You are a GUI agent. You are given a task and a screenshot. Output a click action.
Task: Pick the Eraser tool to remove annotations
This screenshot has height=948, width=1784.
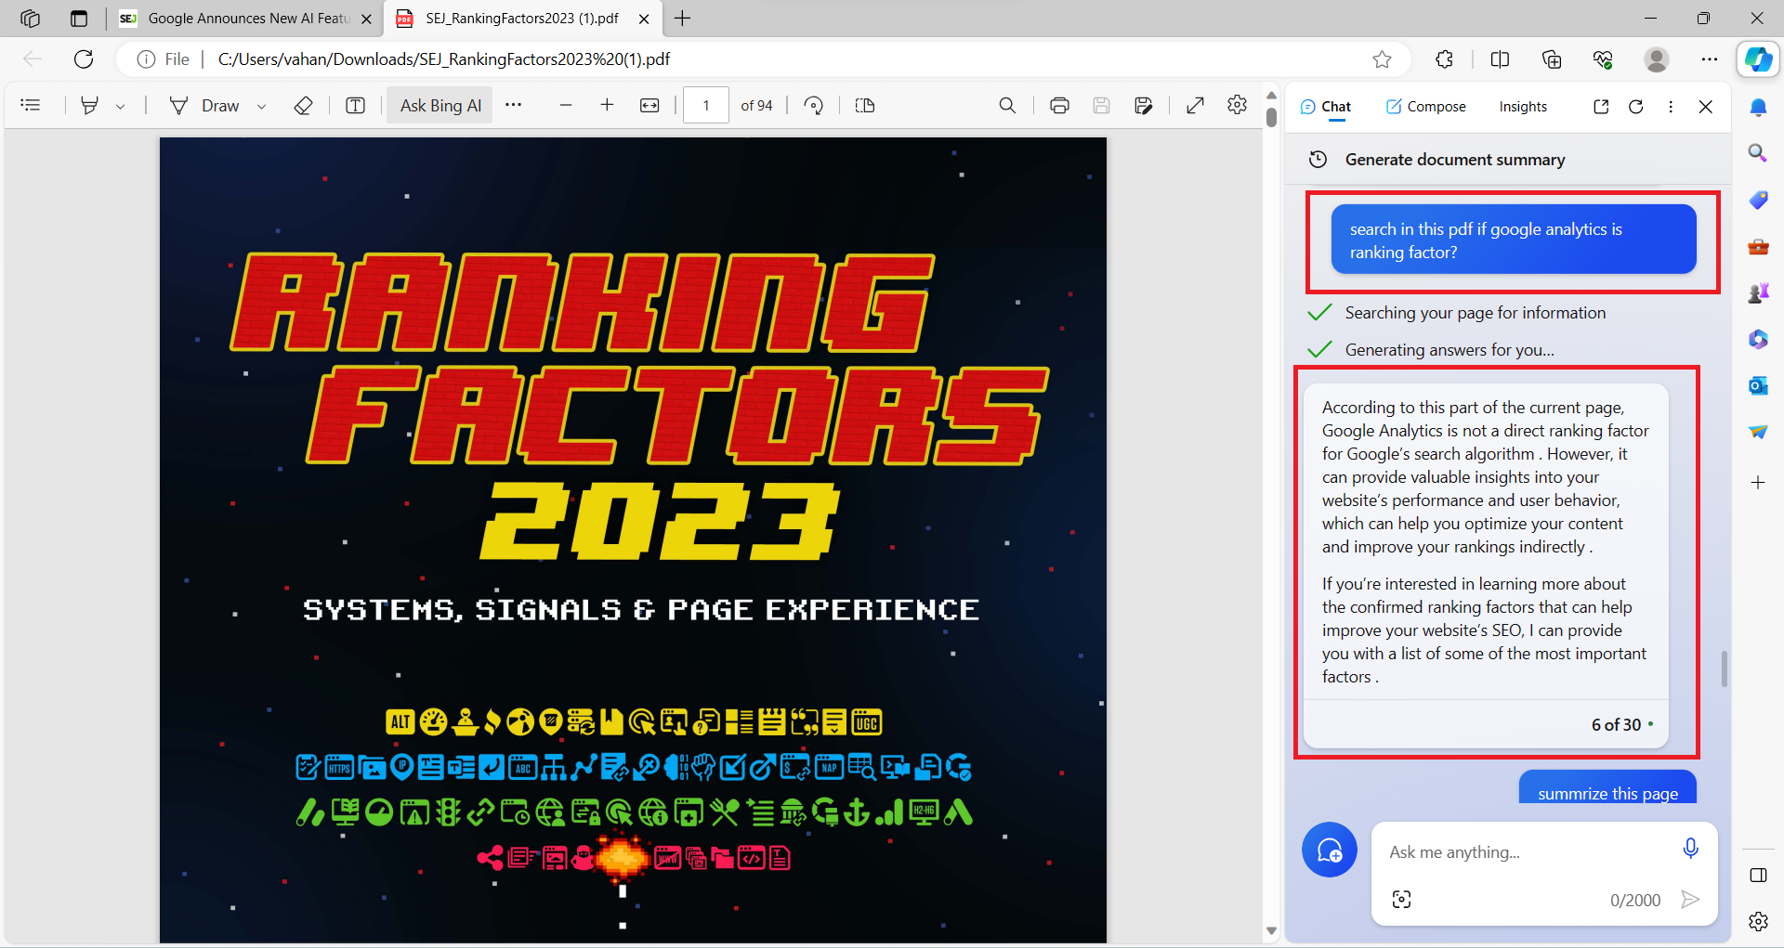pyautogui.click(x=303, y=105)
